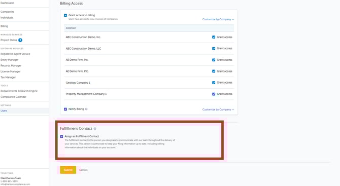Go to Individuals in the sidebar
Screen dimensions: 340x186
tap(7, 18)
